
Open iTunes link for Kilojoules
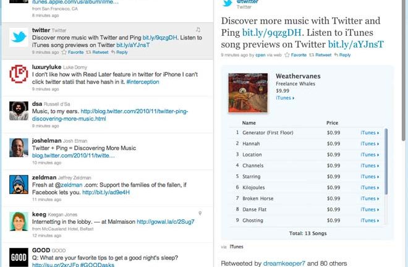370,187
